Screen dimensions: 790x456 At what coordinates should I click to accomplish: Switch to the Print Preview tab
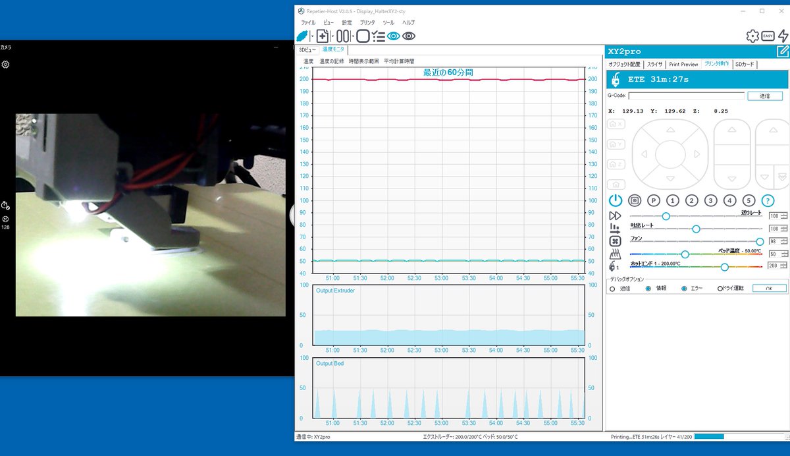click(683, 65)
